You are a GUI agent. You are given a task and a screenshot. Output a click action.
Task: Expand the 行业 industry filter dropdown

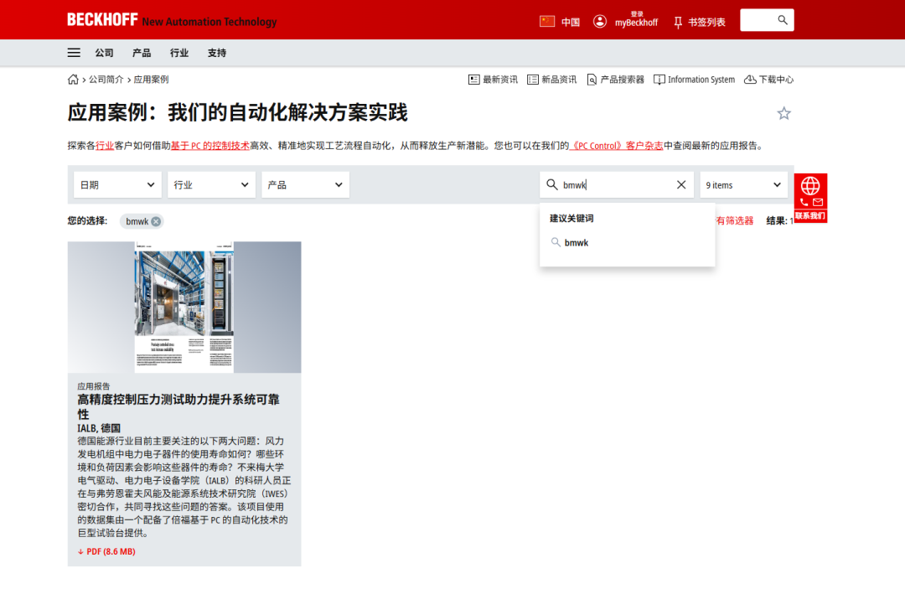click(x=211, y=184)
